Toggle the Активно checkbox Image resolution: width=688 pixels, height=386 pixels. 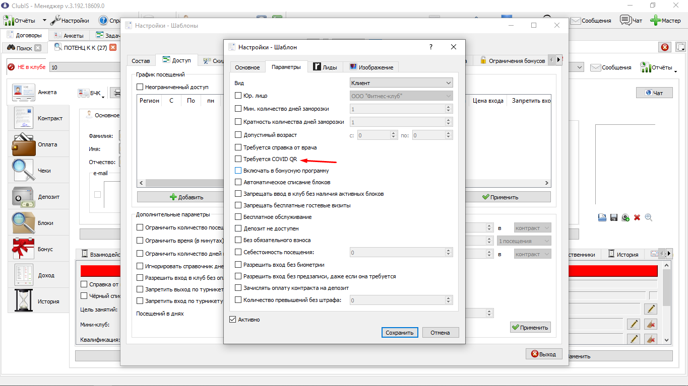click(x=232, y=319)
